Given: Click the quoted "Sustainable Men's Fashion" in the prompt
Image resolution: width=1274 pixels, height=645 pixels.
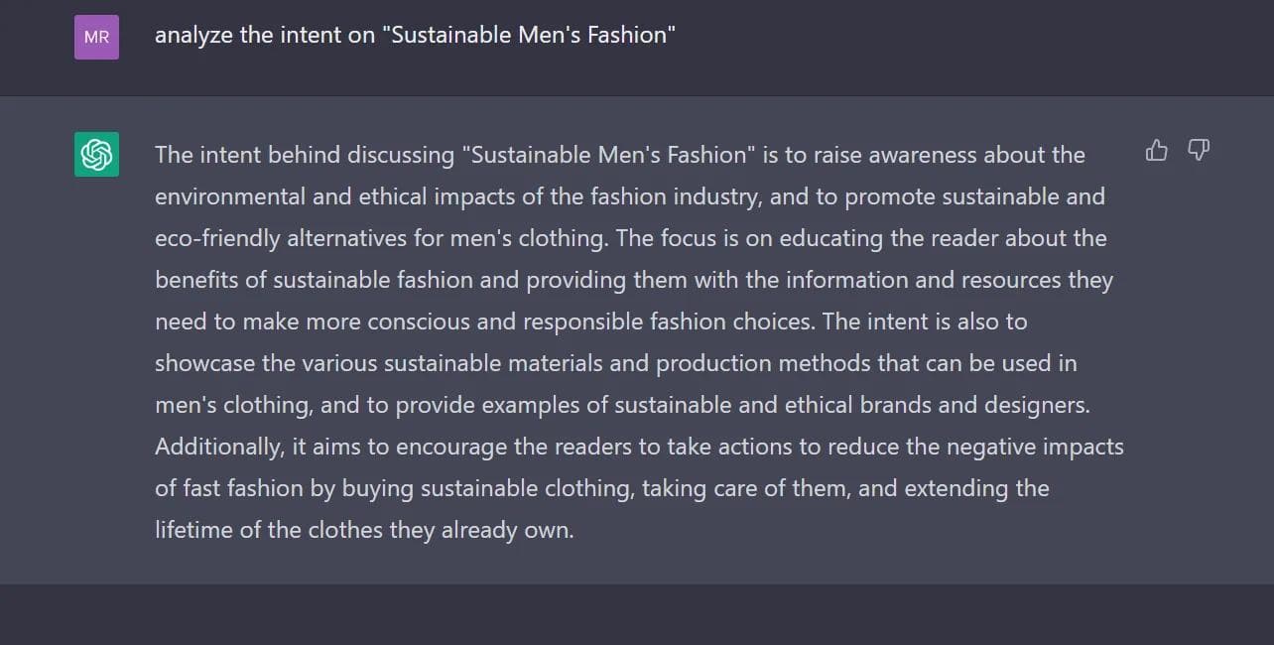Looking at the screenshot, I should coord(528,36).
